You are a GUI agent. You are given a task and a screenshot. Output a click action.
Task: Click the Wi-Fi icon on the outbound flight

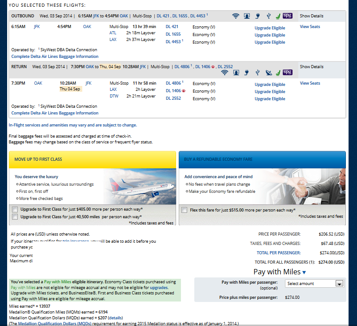coord(236,16)
